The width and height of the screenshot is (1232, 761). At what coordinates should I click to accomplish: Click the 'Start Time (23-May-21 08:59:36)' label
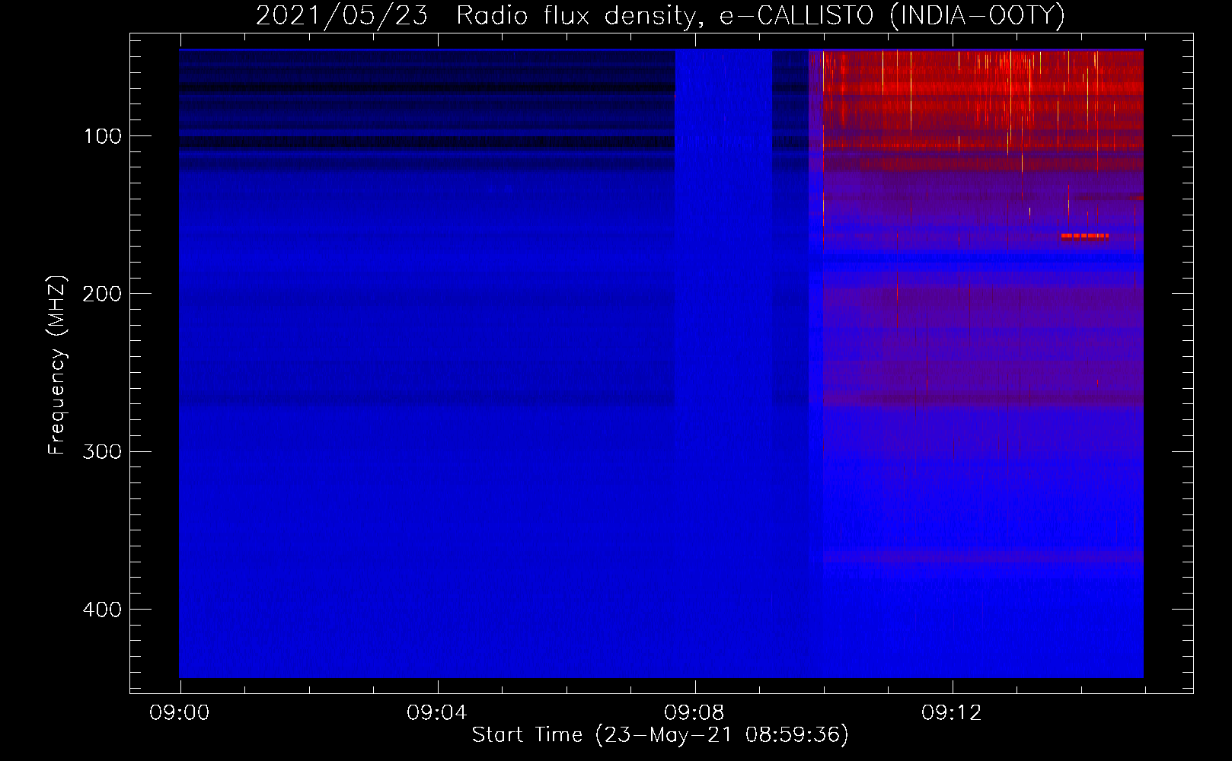point(660,735)
